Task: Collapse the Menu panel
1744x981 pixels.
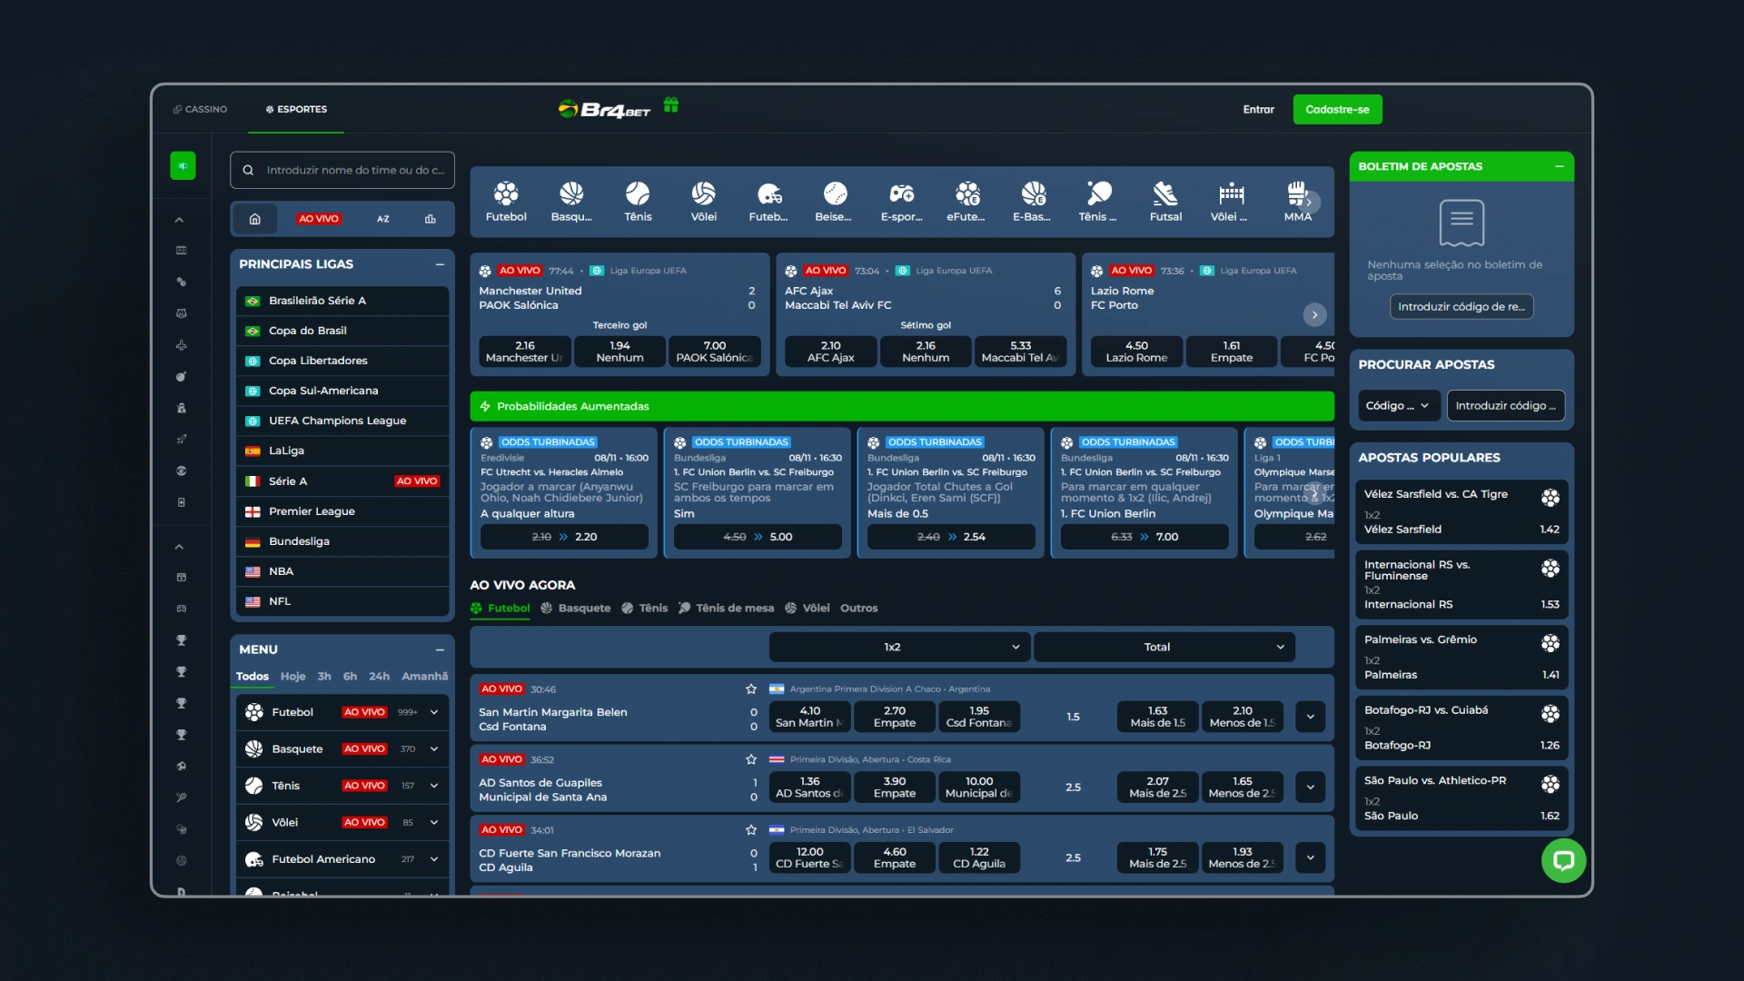Action: point(440,649)
